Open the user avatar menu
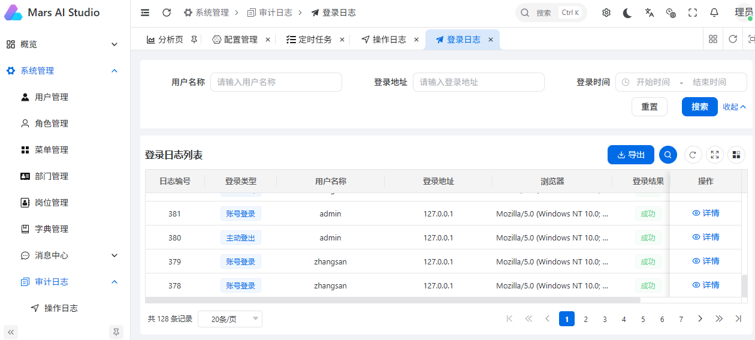Viewport: 755px width, 340px height. pyautogui.click(x=744, y=13)
